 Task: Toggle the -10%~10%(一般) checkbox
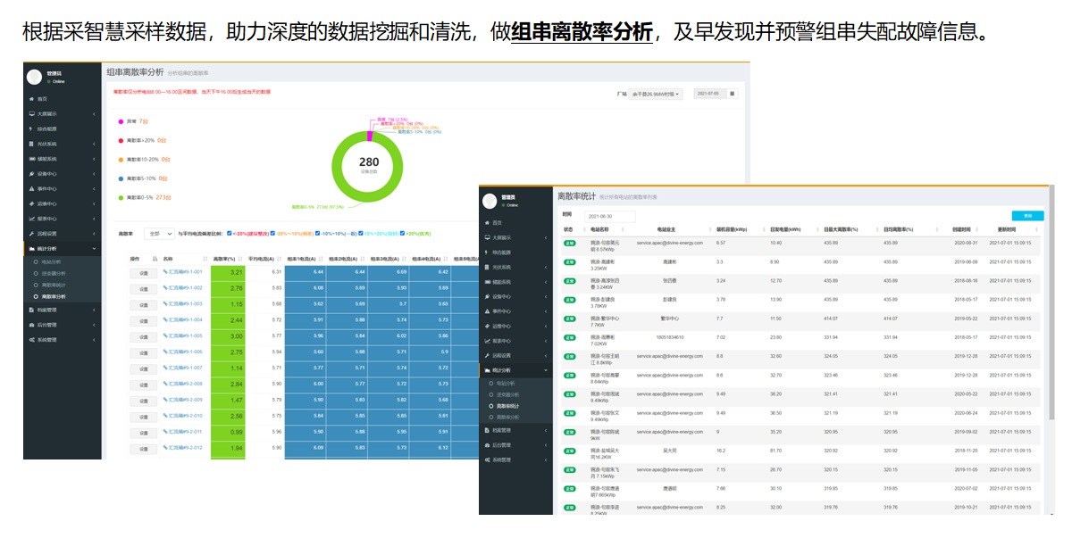pyautogui.click(x=316, y=233)
